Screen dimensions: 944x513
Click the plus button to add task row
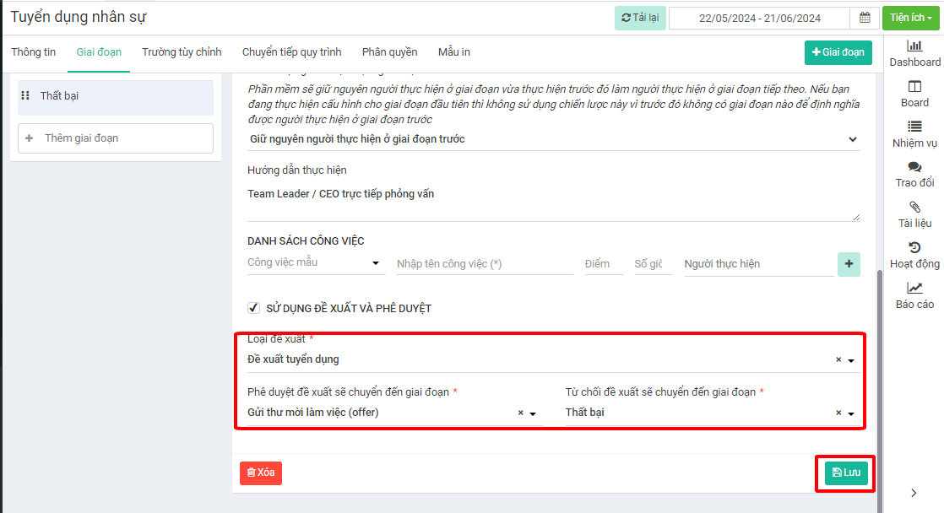pyautogui.click(x=849, y=264)
